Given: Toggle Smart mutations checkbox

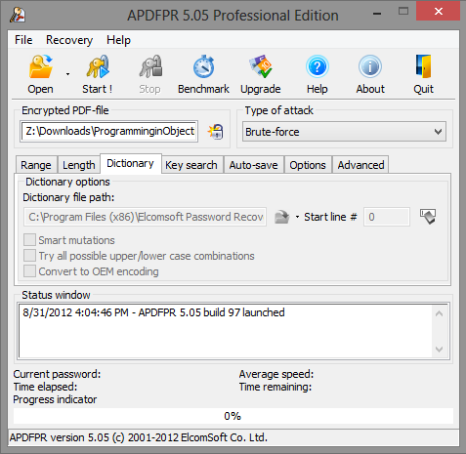Looking at the screenshot, I should point(29,240).
